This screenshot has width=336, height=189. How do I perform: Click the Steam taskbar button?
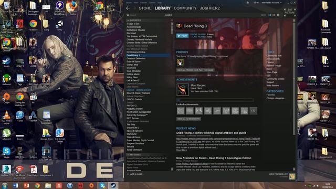(x=113, y=185)
